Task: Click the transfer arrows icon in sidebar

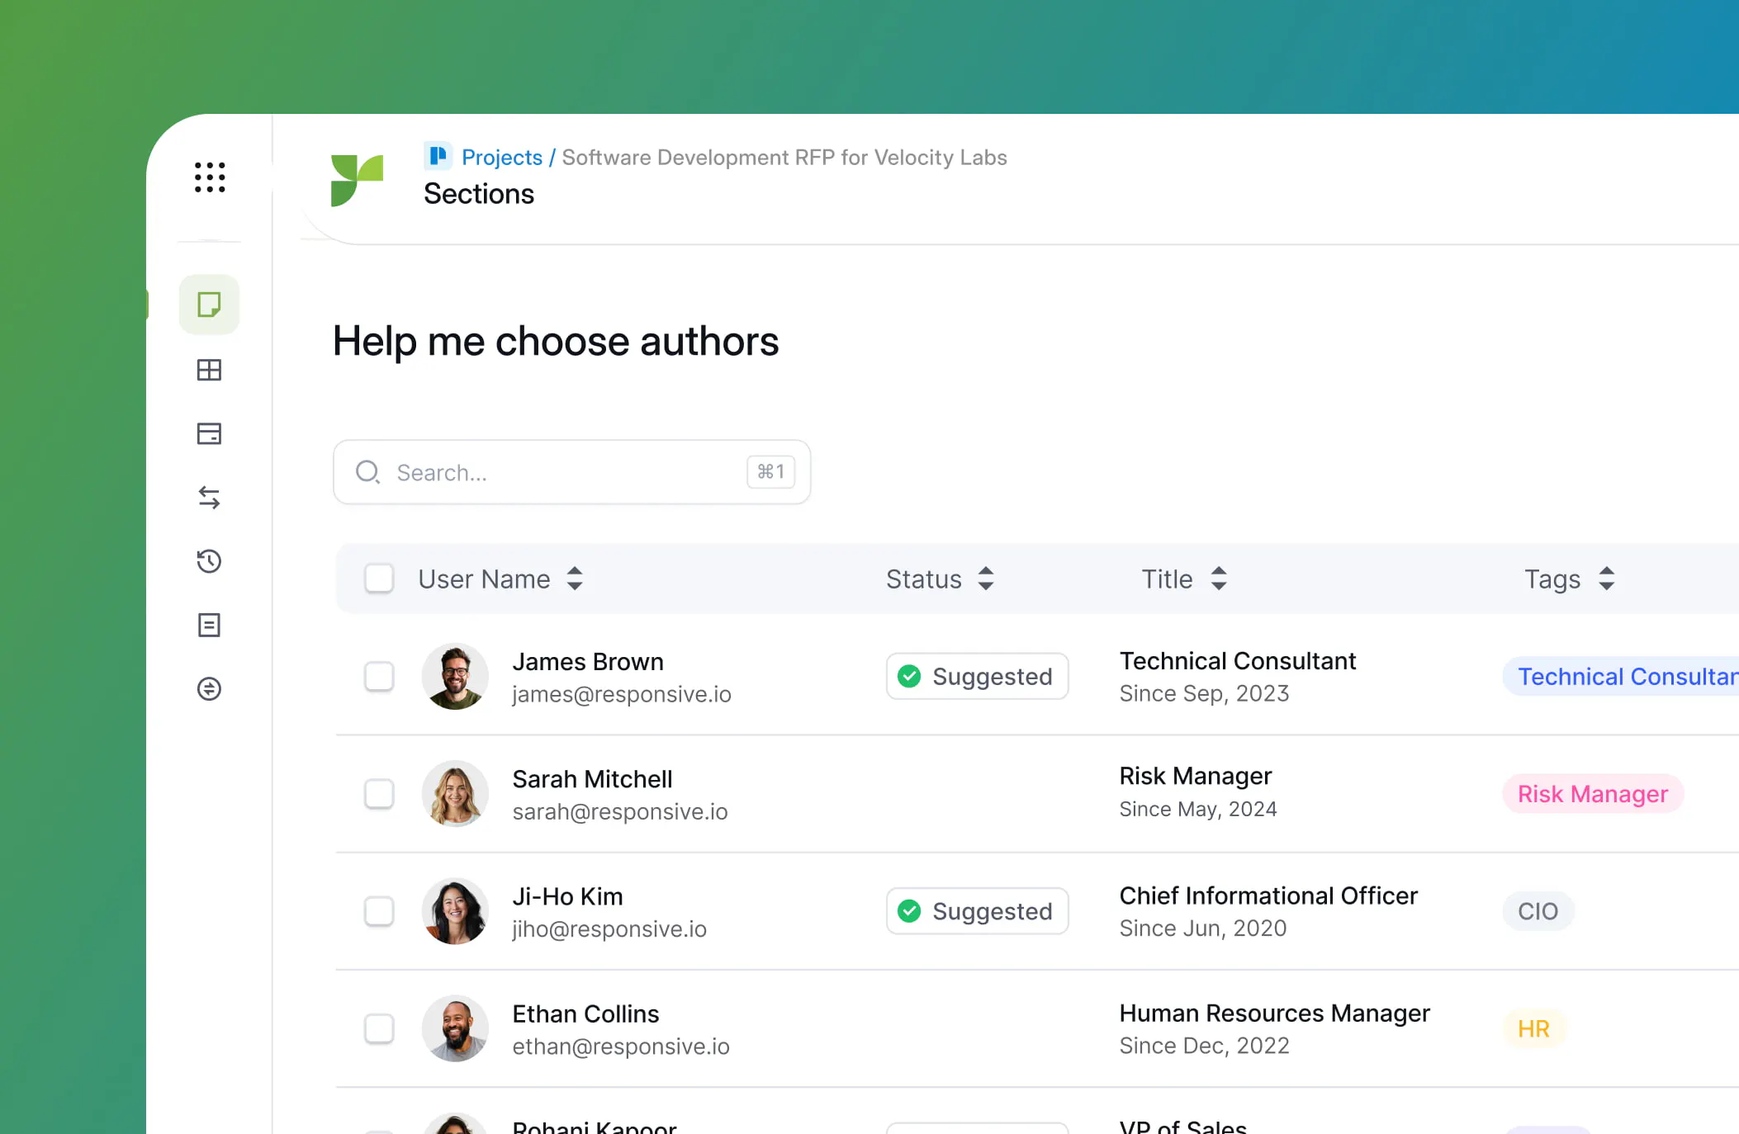Action: click(x=209, y=497)
